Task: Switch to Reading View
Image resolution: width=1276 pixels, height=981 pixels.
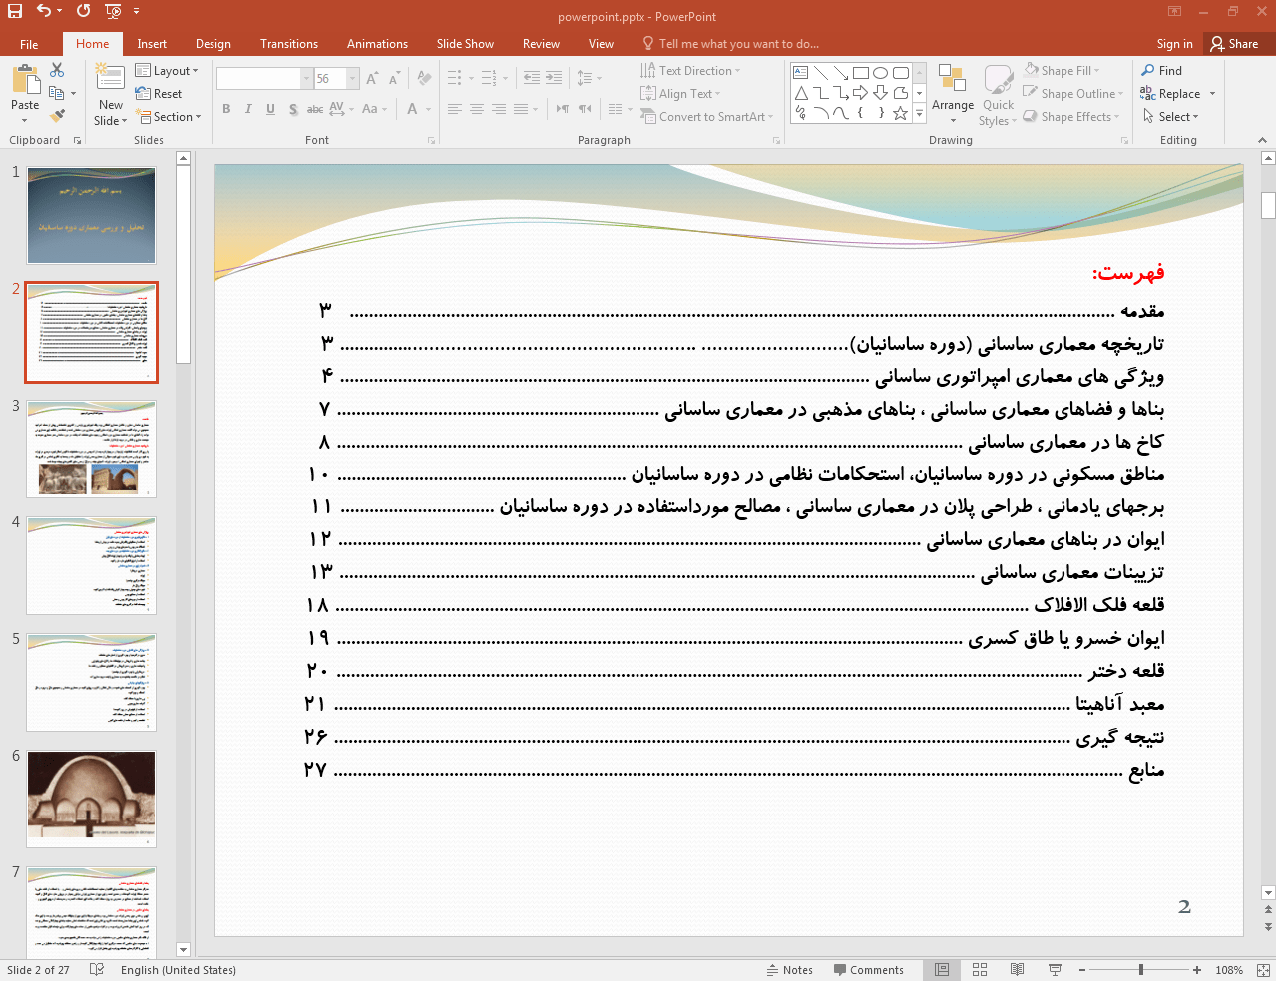Action: click(1017, 970)
